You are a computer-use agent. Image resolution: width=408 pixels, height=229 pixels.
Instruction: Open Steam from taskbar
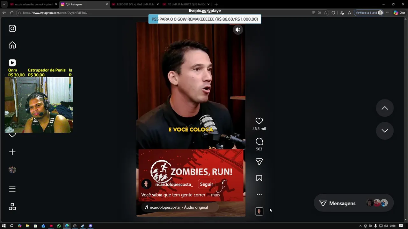point(83,226)
